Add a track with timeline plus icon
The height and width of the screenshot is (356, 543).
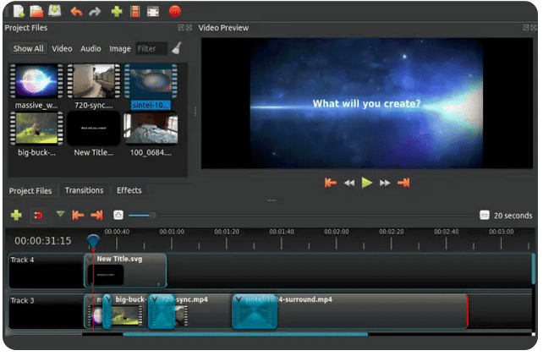click(16, 215)
